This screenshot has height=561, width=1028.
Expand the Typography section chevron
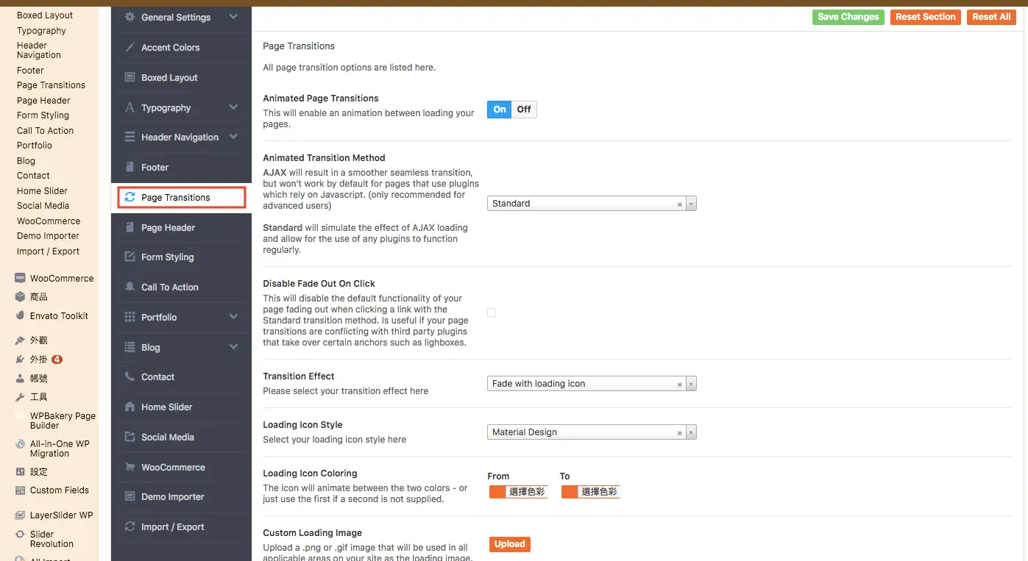click(x=233, y=107)
